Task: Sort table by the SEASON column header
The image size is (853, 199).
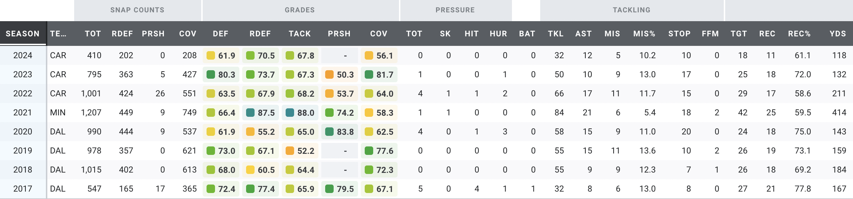Action: pyautogui.click(x=23, y=34)
